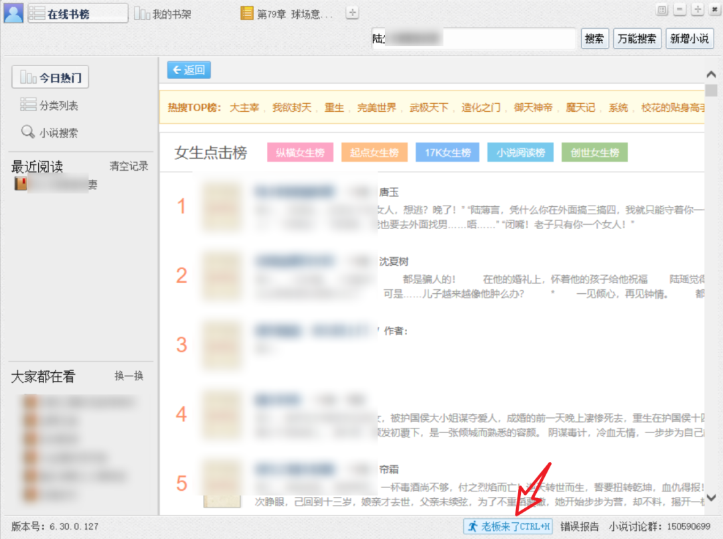Open the 完美世界 hot search link
The width and height of the screenshot is (723, 539).
[378, 107]
